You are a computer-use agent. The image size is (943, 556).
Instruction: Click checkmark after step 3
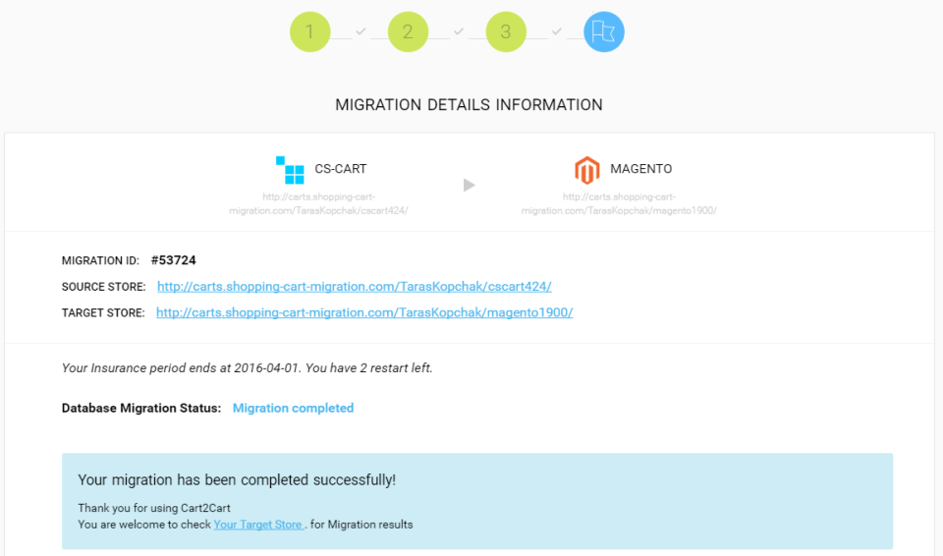click(x=557, y=31)
